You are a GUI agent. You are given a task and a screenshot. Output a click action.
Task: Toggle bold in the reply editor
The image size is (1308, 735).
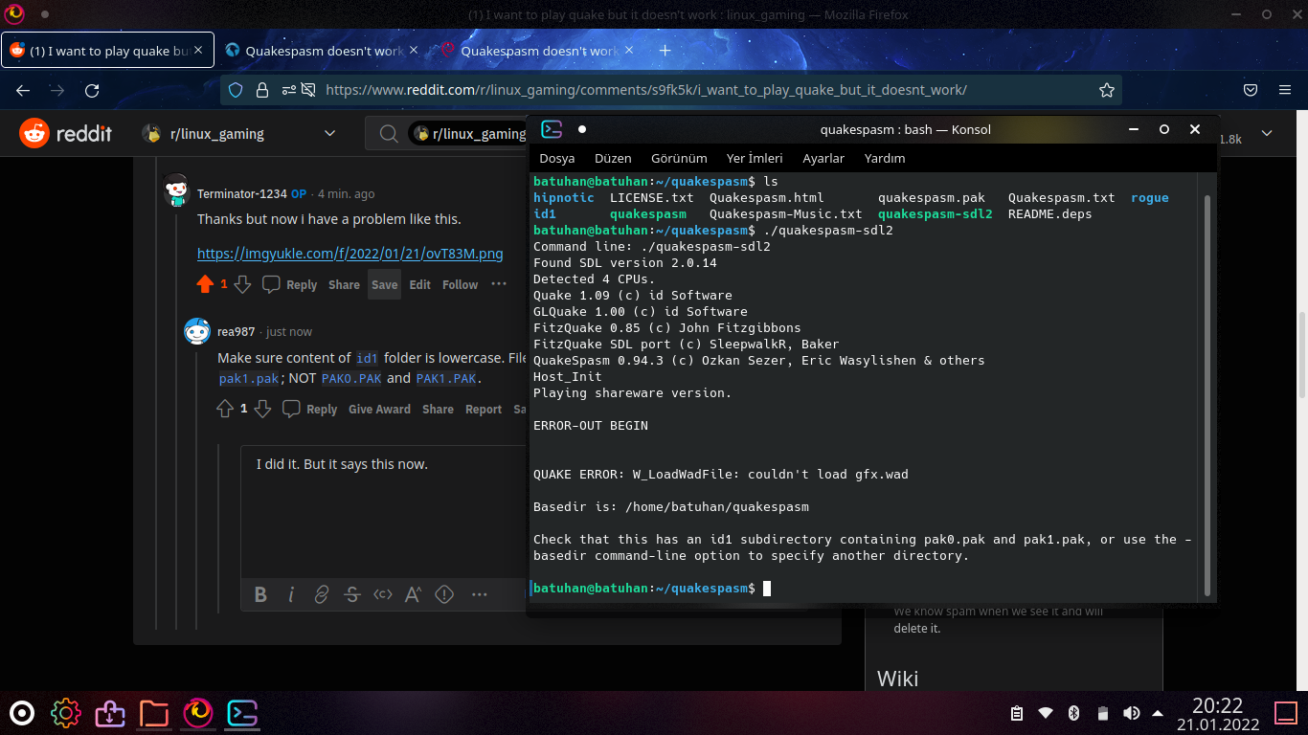[260, 594]
